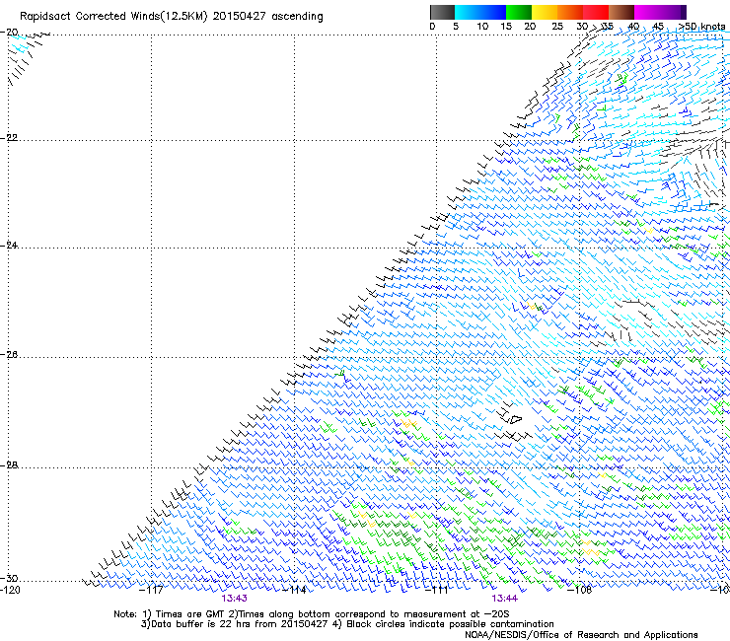730x641 pixels.
Task: Click the gray 0-5 knots color swatch
Action: pyautogui.click(x=442, y=12)
